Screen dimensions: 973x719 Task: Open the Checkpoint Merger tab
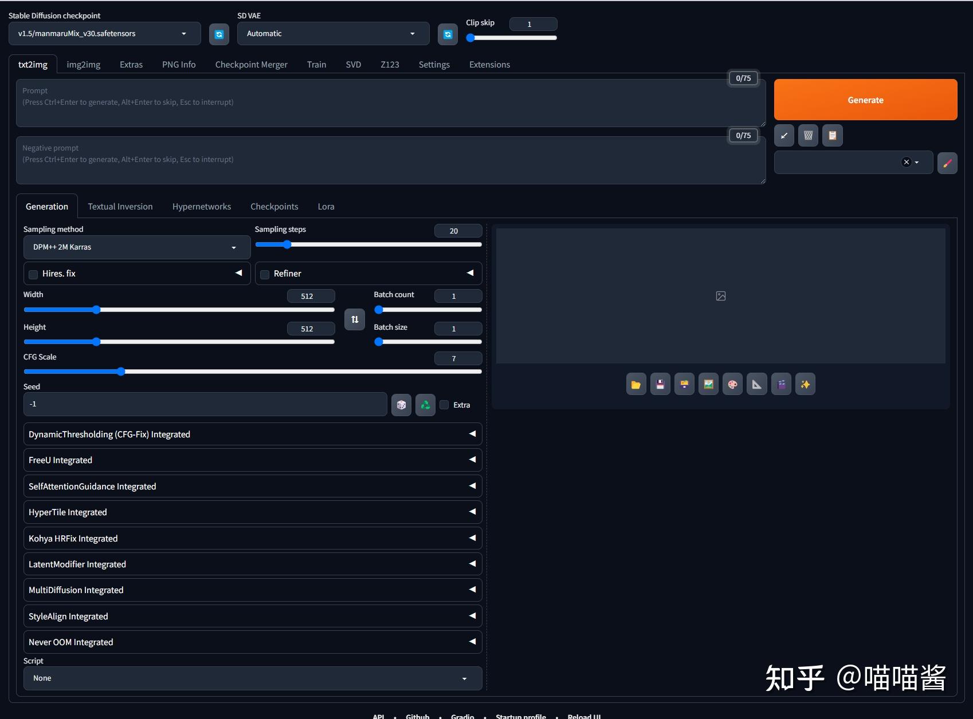point(251,64)
